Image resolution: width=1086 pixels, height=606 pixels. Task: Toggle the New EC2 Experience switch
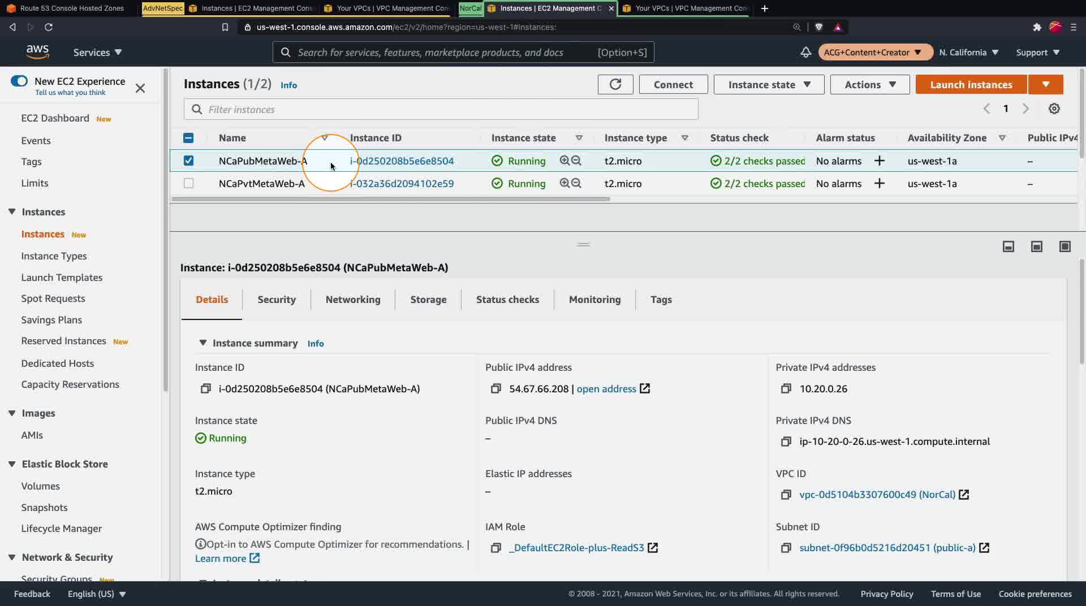pos(19,81)
